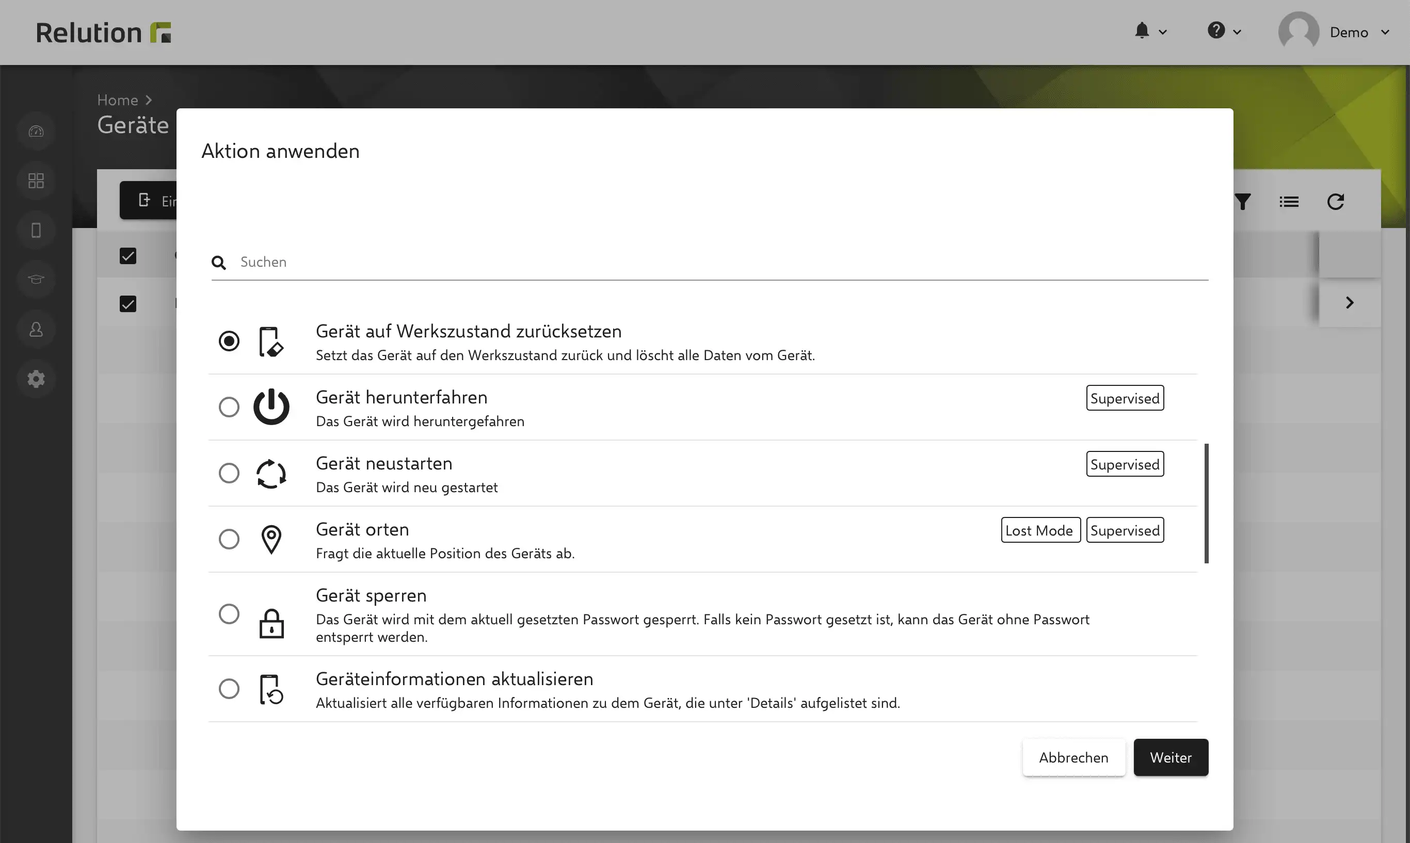Click the power shutdown icon

click(x=271, y=407)
